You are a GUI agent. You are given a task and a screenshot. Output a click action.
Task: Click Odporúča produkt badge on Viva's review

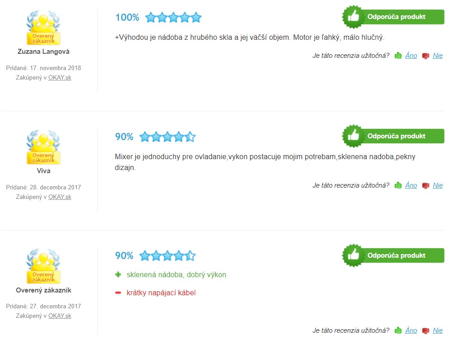pyautogui.click(x=393, y=136)
